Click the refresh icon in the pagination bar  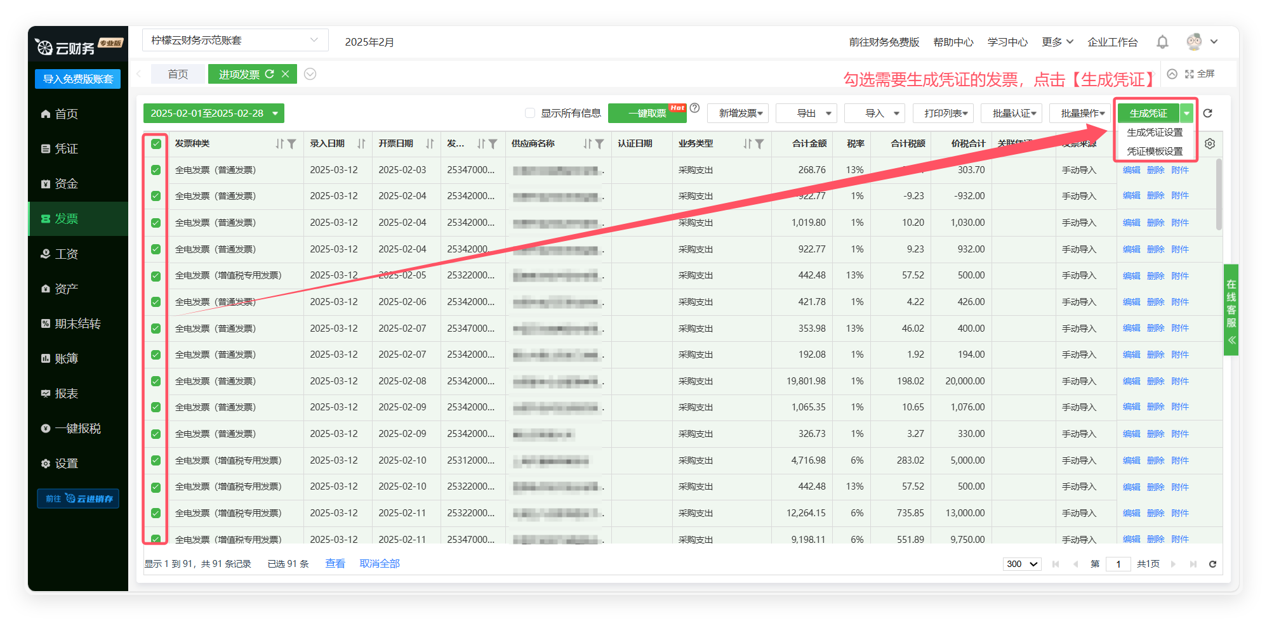coord(1212,564)
